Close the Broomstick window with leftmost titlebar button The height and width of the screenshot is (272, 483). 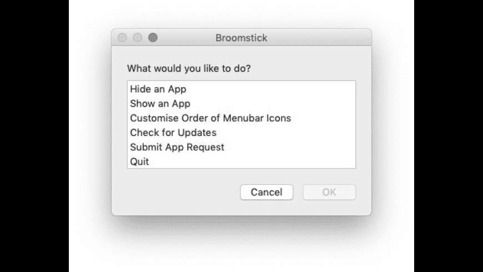(x=123, y=38)
